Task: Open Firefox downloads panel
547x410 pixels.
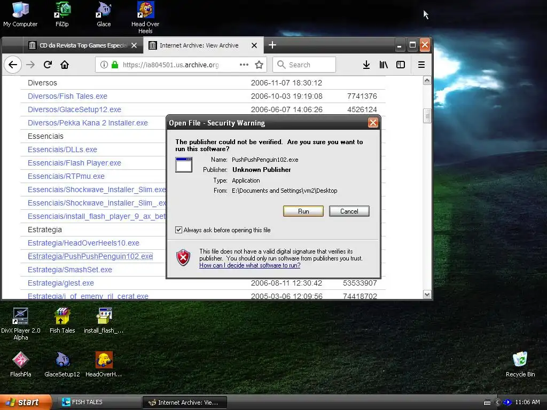Action: [x=366, y=65]
